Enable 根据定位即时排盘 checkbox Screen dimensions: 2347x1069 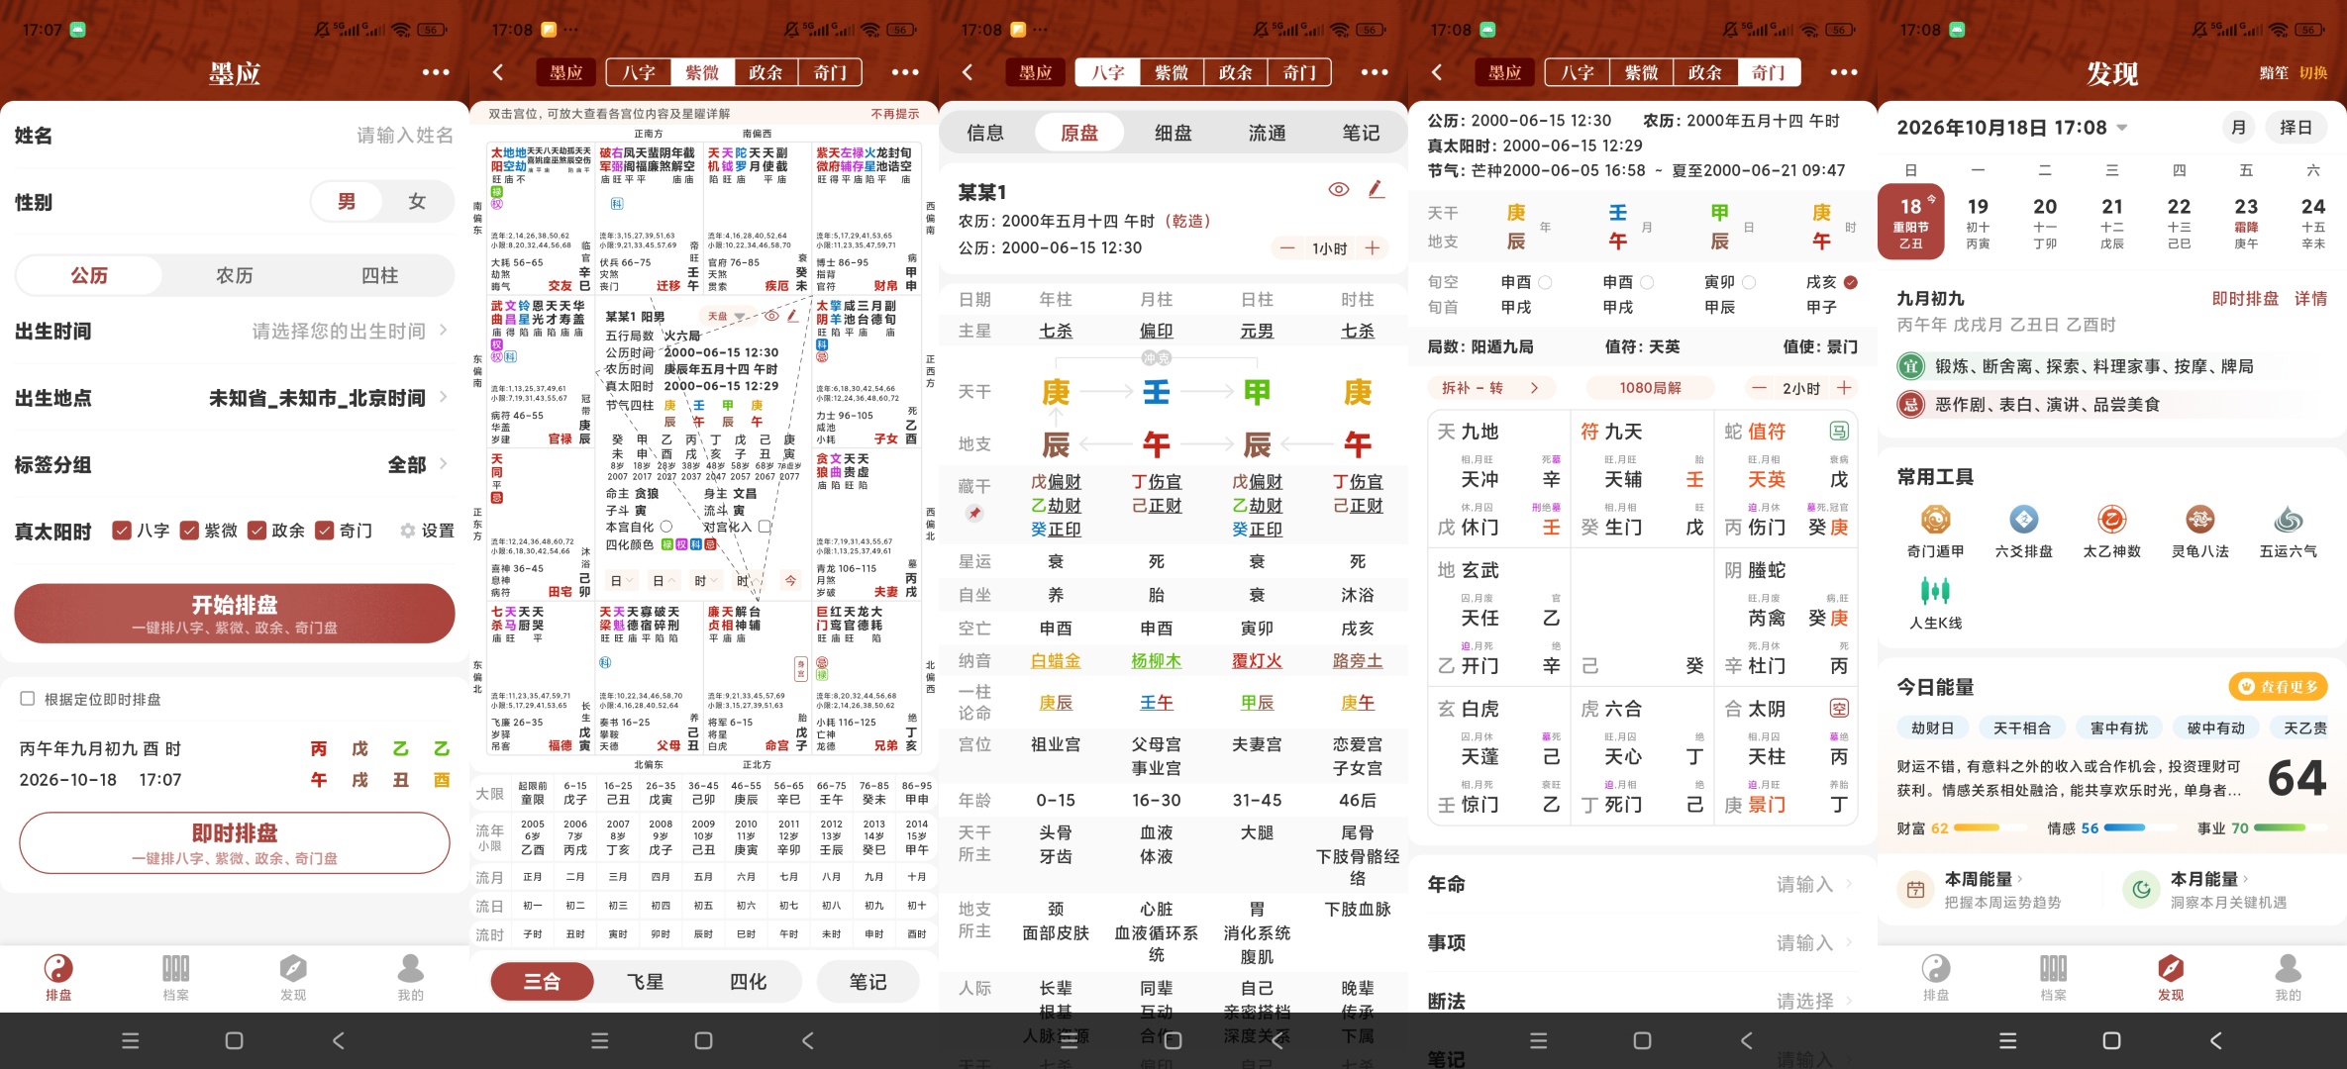click(x=28, y=699)
